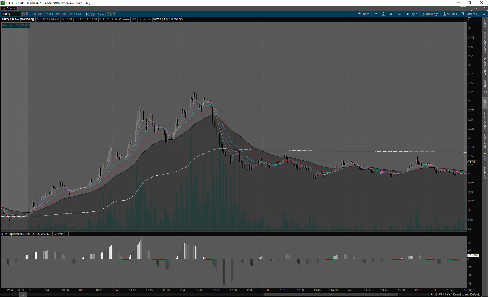
Task: Open the flask Edit Studies icon
Action: click(x=383, y=14)
